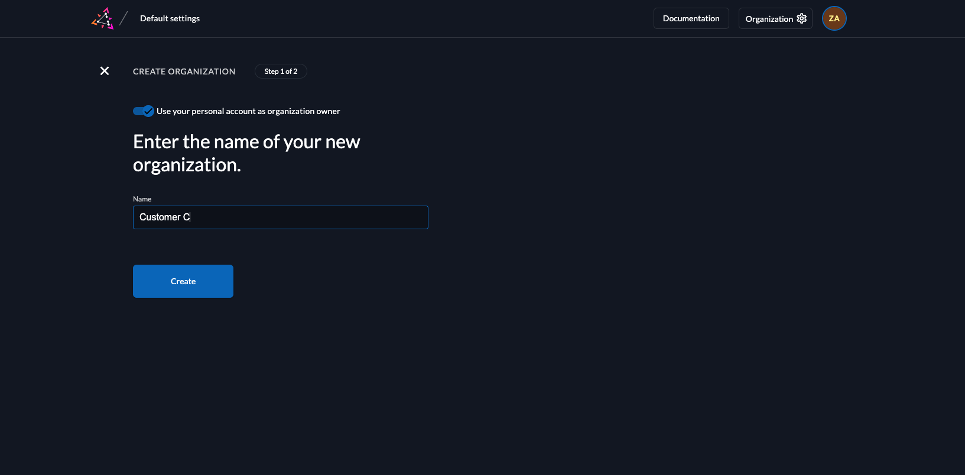The height and width of the screenshot is (475, 965).
Task: Click the word Organization in top bar
Action: [x=769, y=19]
